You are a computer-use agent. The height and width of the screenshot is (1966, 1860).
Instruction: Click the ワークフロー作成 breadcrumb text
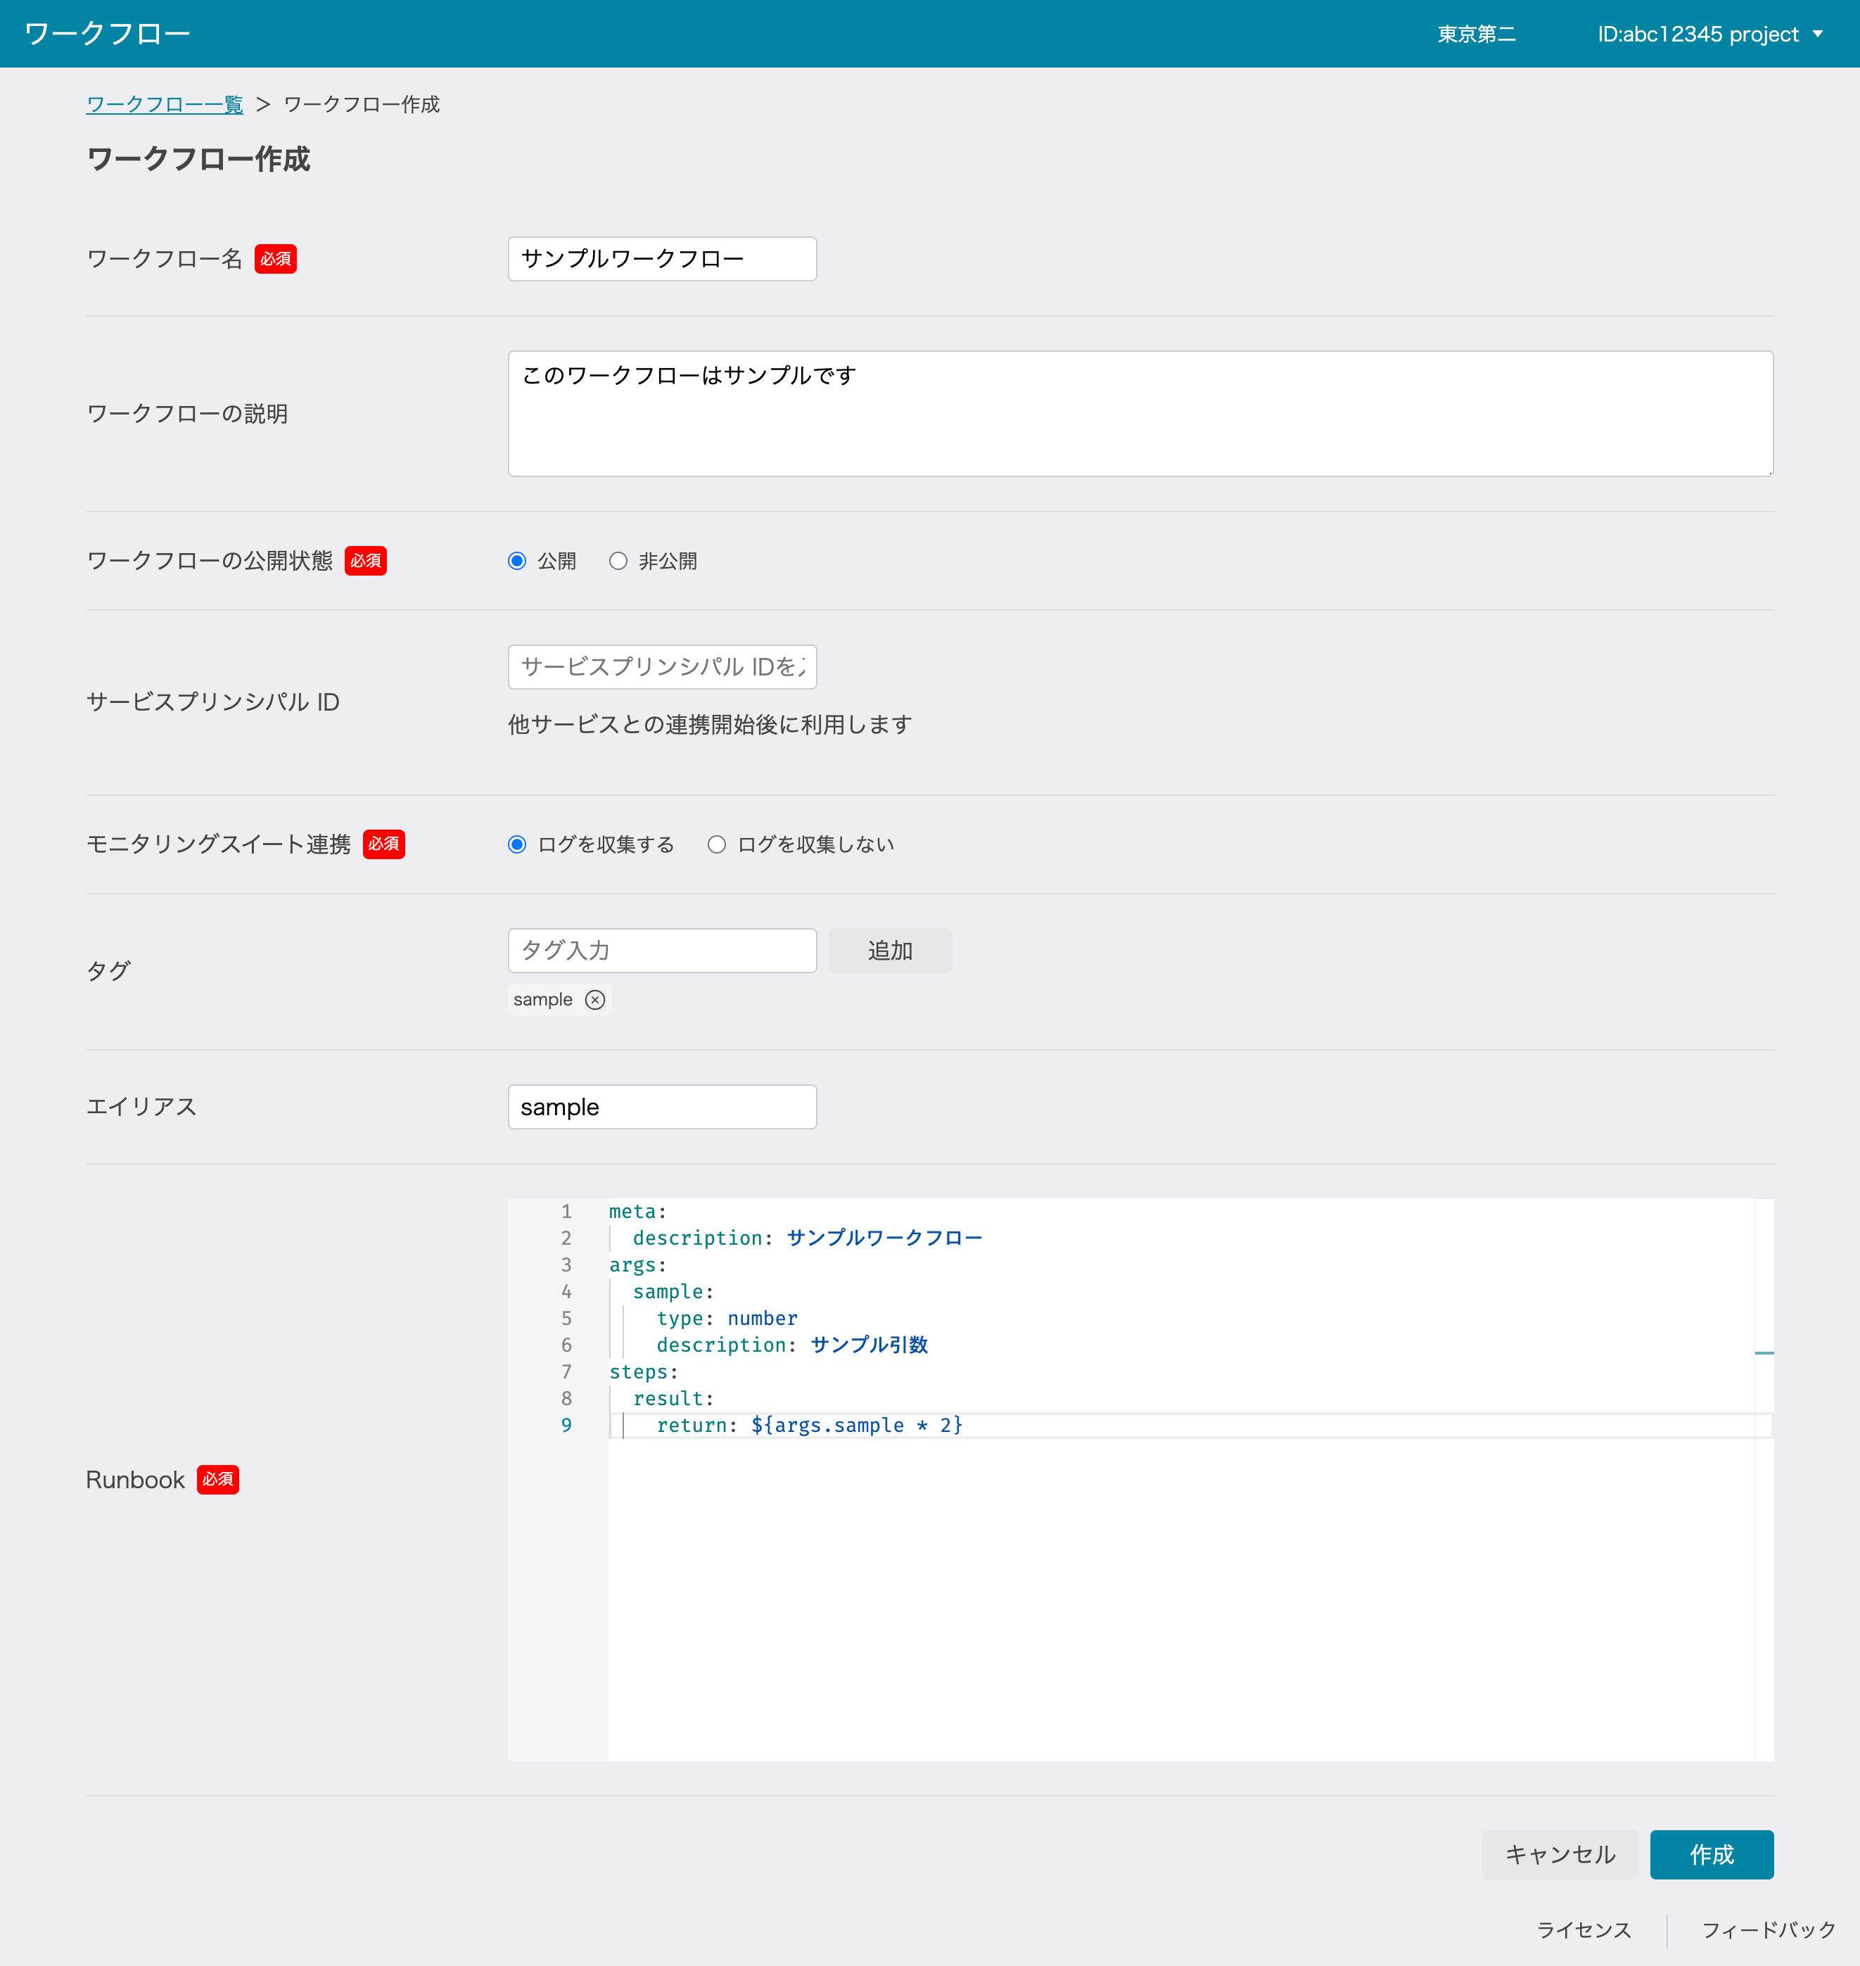tap(361, 104)
